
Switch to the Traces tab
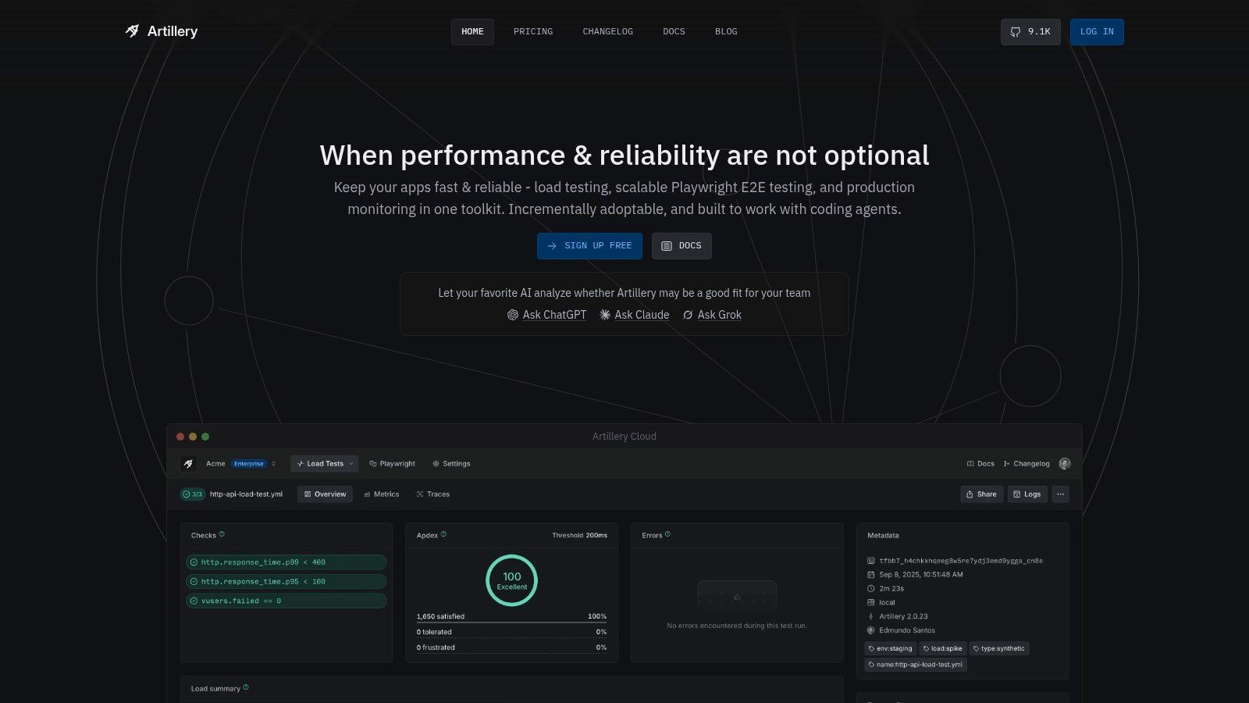coord(433,494)
